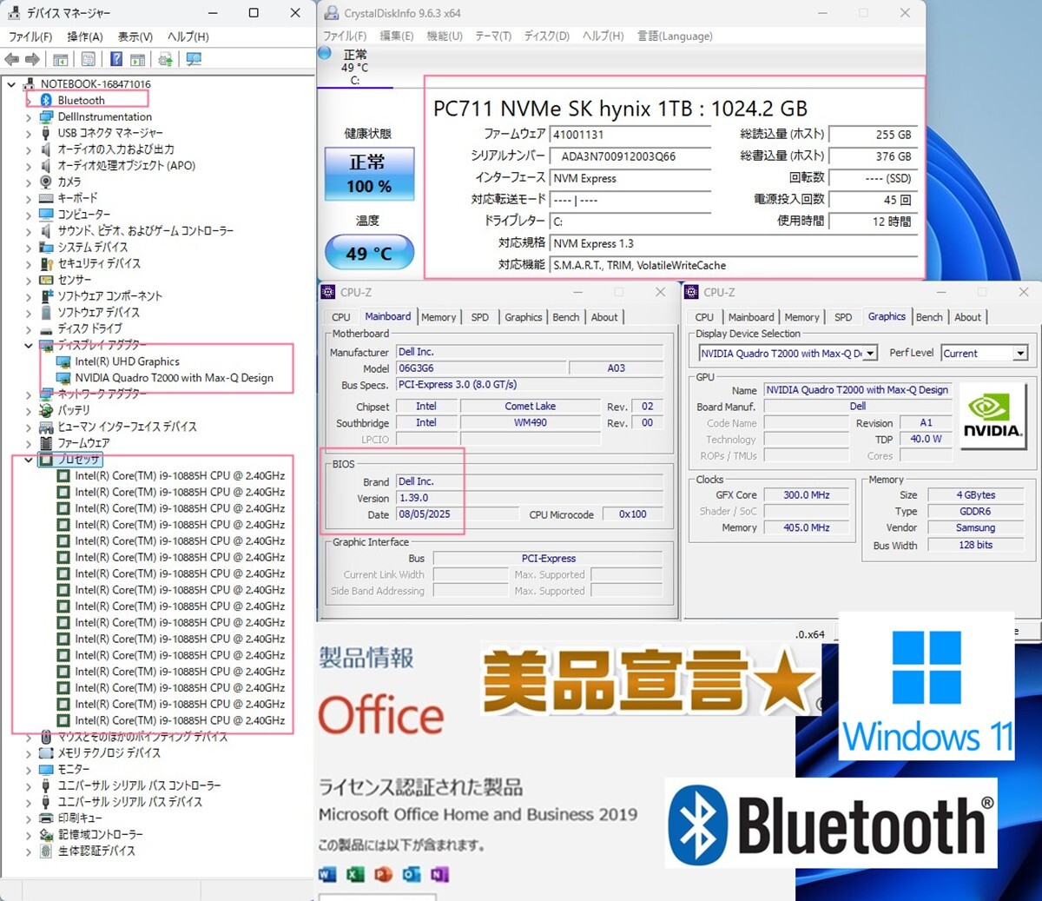This screenshot has width=1042, height=901.
Task: Click the scan for hardware changes icon
Action: point(194,59)
